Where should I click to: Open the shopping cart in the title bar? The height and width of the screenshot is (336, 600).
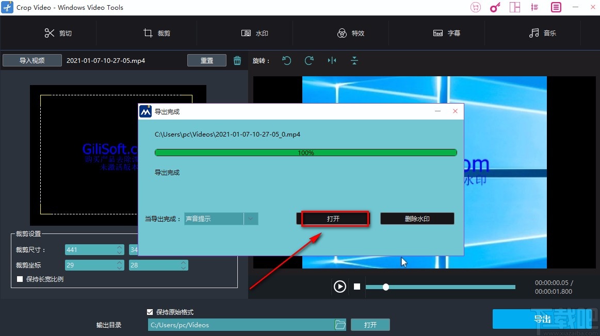[475, 7]
